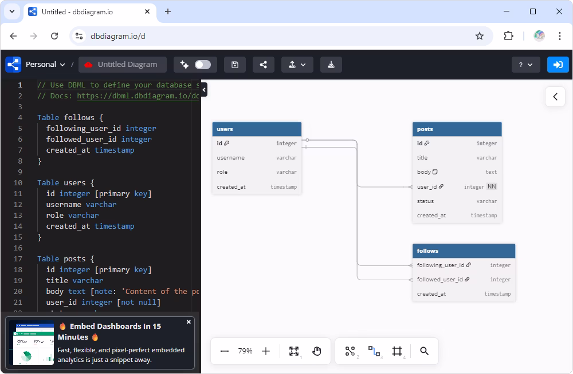Screen dimensions: 573x374
Task: Select the users table header
Action: point(257,129)
